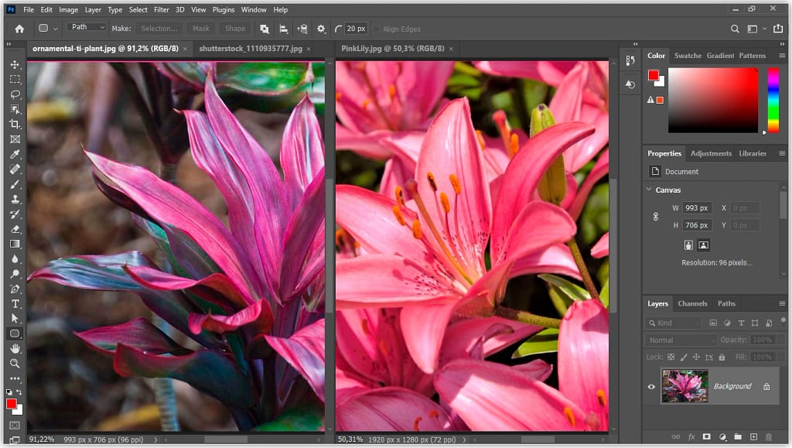Viewport: 792px width, 448px height.
Task: Open the Edit Toolbar three-dots menu
Action: tap(15, 378)
